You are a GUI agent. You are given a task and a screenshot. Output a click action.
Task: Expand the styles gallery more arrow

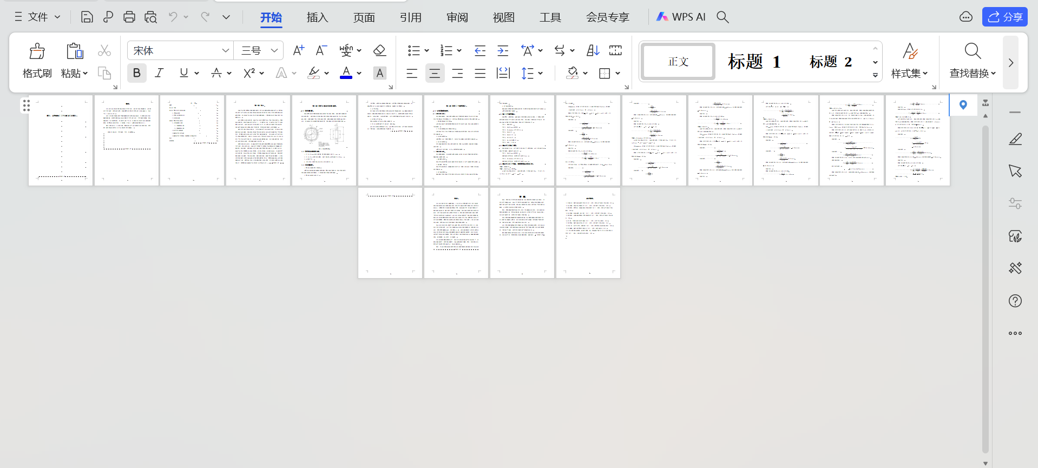[x=875, y=75]
